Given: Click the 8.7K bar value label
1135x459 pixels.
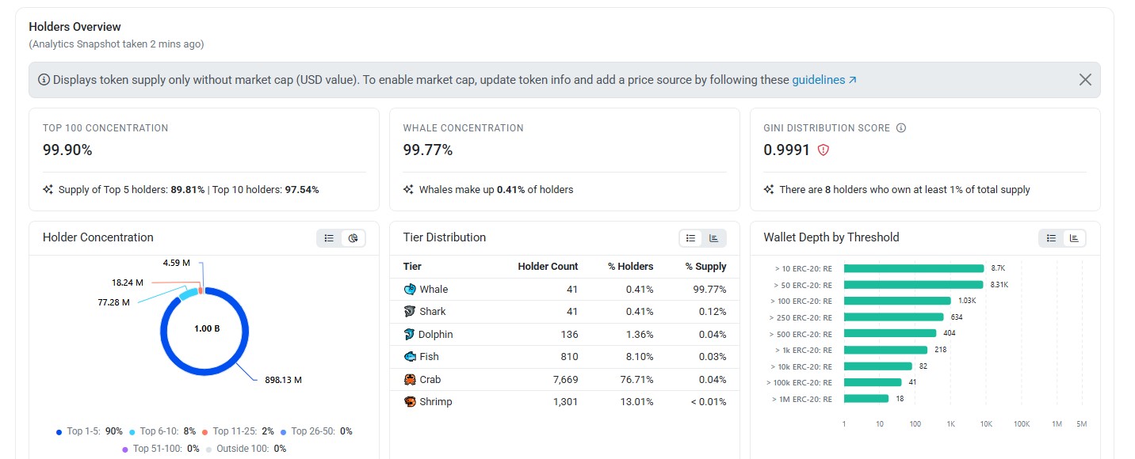Looking at the screenshot, I should [997, 269].
